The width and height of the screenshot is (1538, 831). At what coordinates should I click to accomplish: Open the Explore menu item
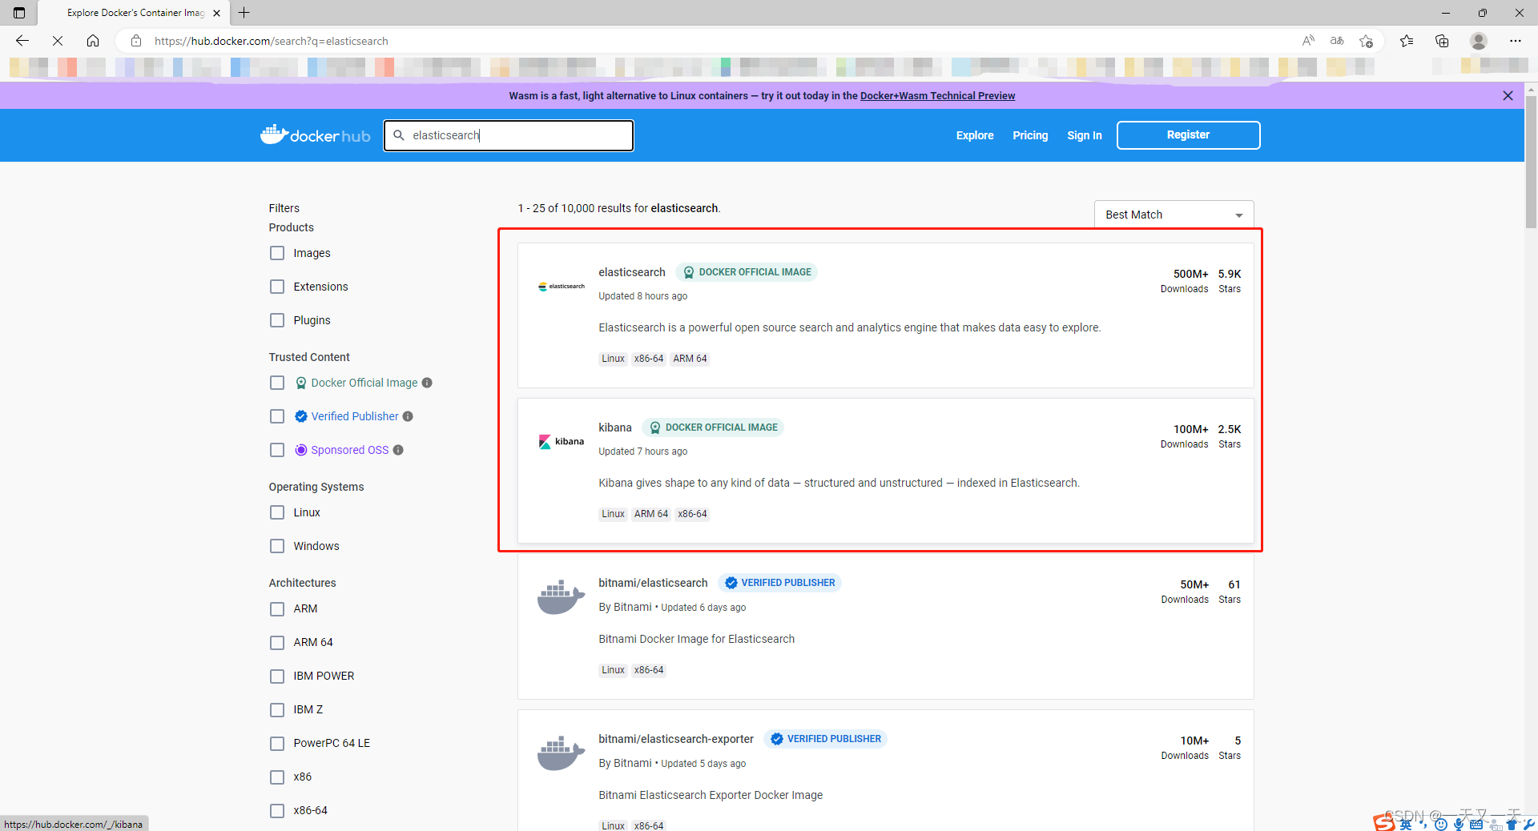pos(975,135)
